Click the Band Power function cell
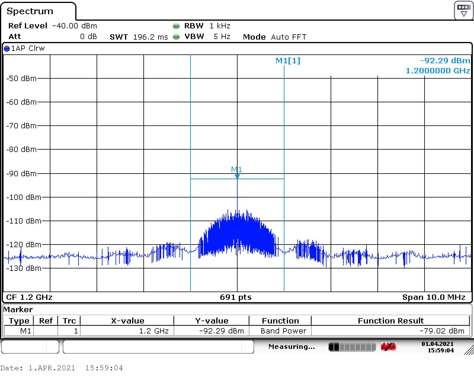 coord(283,331)
